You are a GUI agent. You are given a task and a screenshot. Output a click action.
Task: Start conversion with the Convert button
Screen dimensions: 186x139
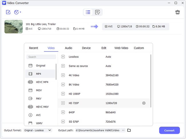point(169,130)
